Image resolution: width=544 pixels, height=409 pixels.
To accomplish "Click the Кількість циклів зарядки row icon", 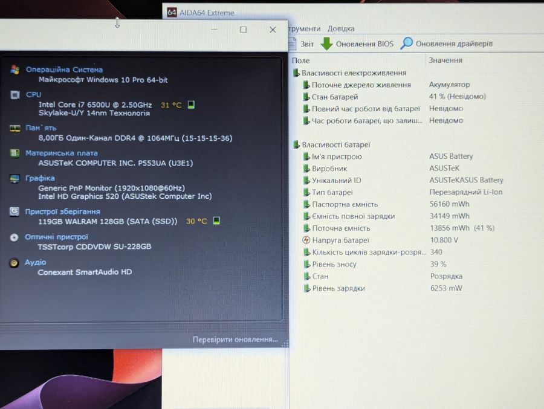I will (306, 252).
